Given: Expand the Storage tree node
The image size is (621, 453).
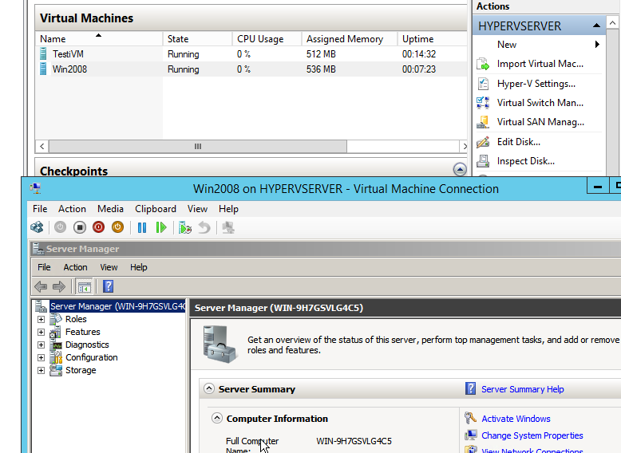Looking at the screenshot, I should click(41, 370).
